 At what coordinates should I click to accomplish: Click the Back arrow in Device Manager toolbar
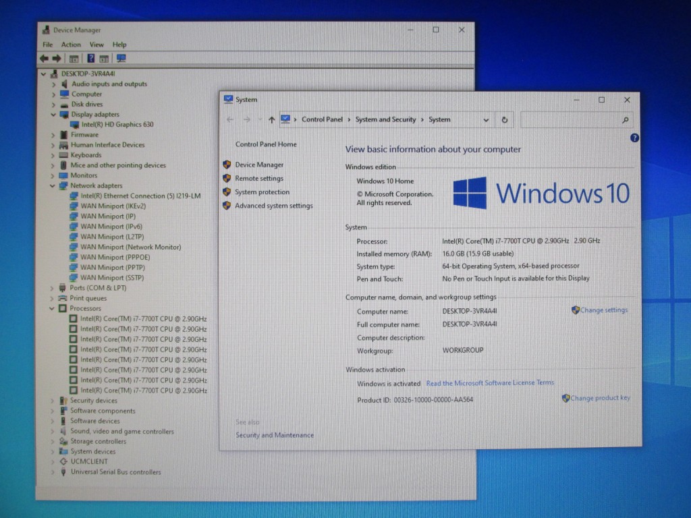coord(44,58)
